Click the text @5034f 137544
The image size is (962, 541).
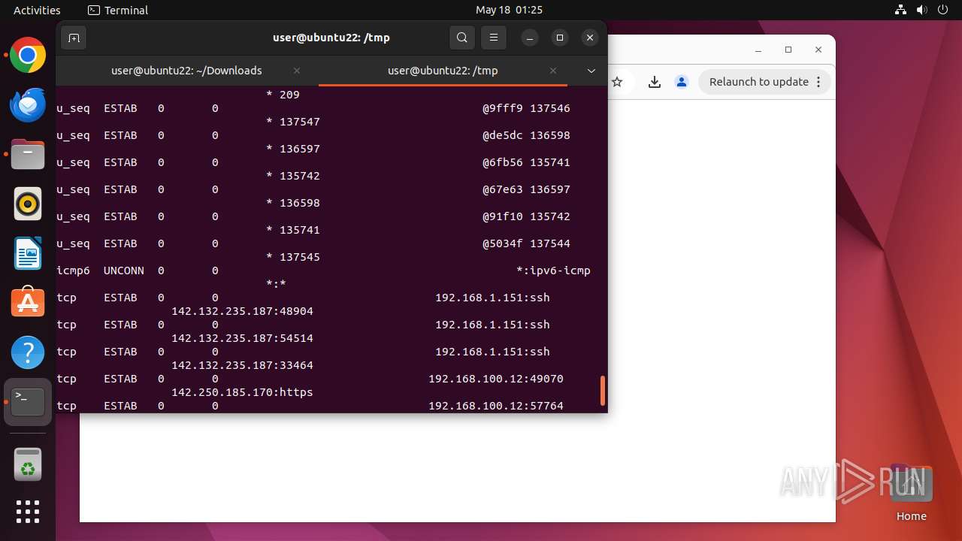click(x=526, y=243)
